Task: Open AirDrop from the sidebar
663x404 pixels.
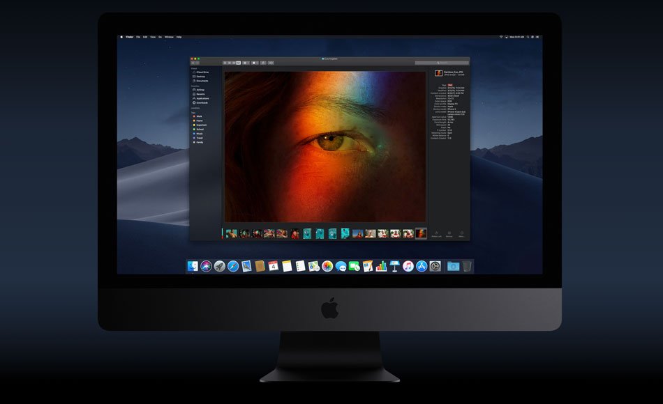Action: pos(200,90)
